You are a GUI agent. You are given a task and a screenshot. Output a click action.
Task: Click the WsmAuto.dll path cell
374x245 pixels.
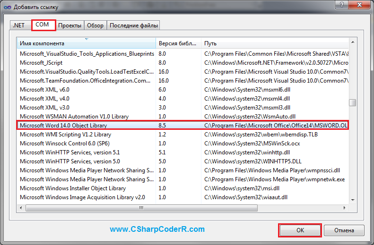pos(250,117)
